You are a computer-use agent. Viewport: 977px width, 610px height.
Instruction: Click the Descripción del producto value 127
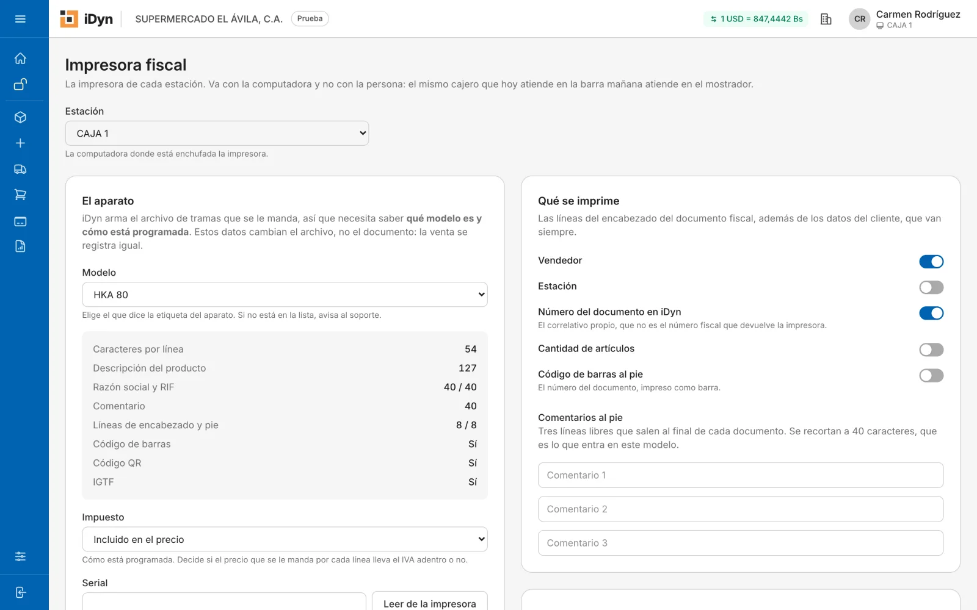467,368
